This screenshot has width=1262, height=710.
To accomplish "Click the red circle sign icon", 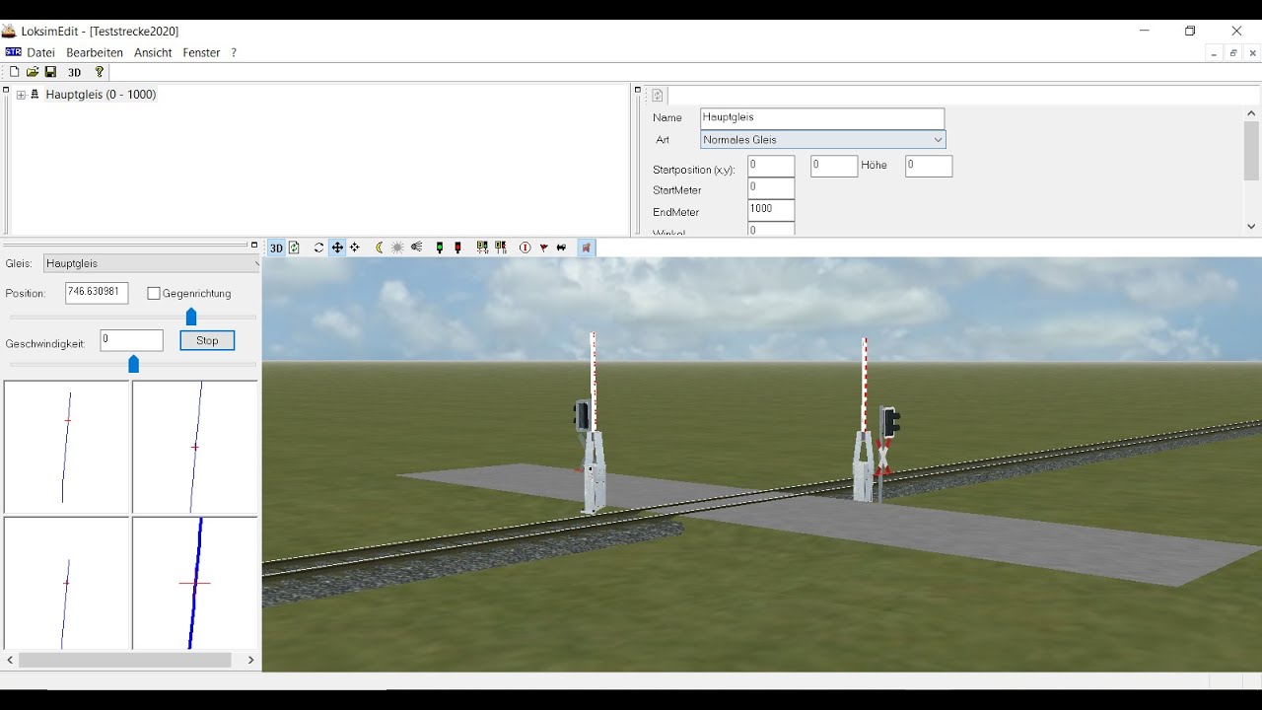I will [x=525, y=248].
